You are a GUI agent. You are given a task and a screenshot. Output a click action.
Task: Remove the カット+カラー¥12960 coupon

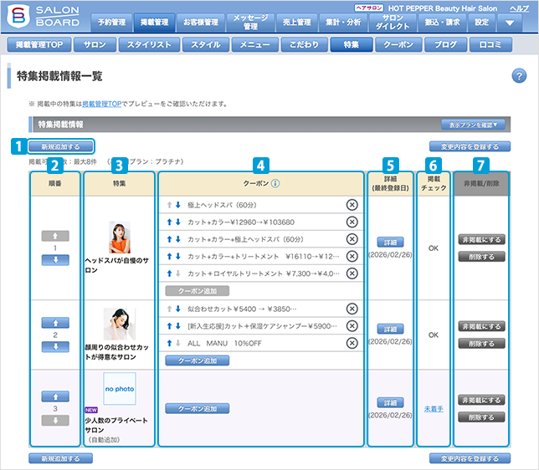pos(352,222)
